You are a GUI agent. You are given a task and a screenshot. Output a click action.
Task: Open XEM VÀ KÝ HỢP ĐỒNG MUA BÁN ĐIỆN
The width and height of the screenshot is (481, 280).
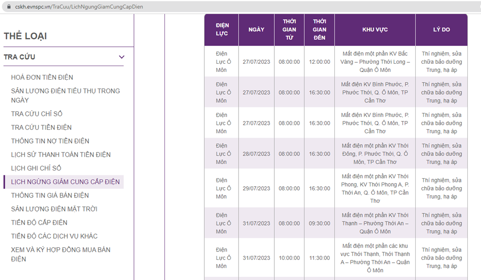61,254
